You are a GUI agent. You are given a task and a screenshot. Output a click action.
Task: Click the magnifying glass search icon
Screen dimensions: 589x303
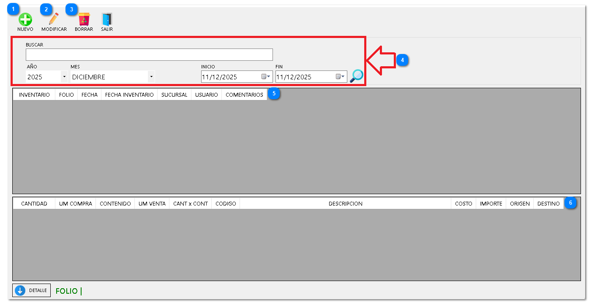[356, 76]
